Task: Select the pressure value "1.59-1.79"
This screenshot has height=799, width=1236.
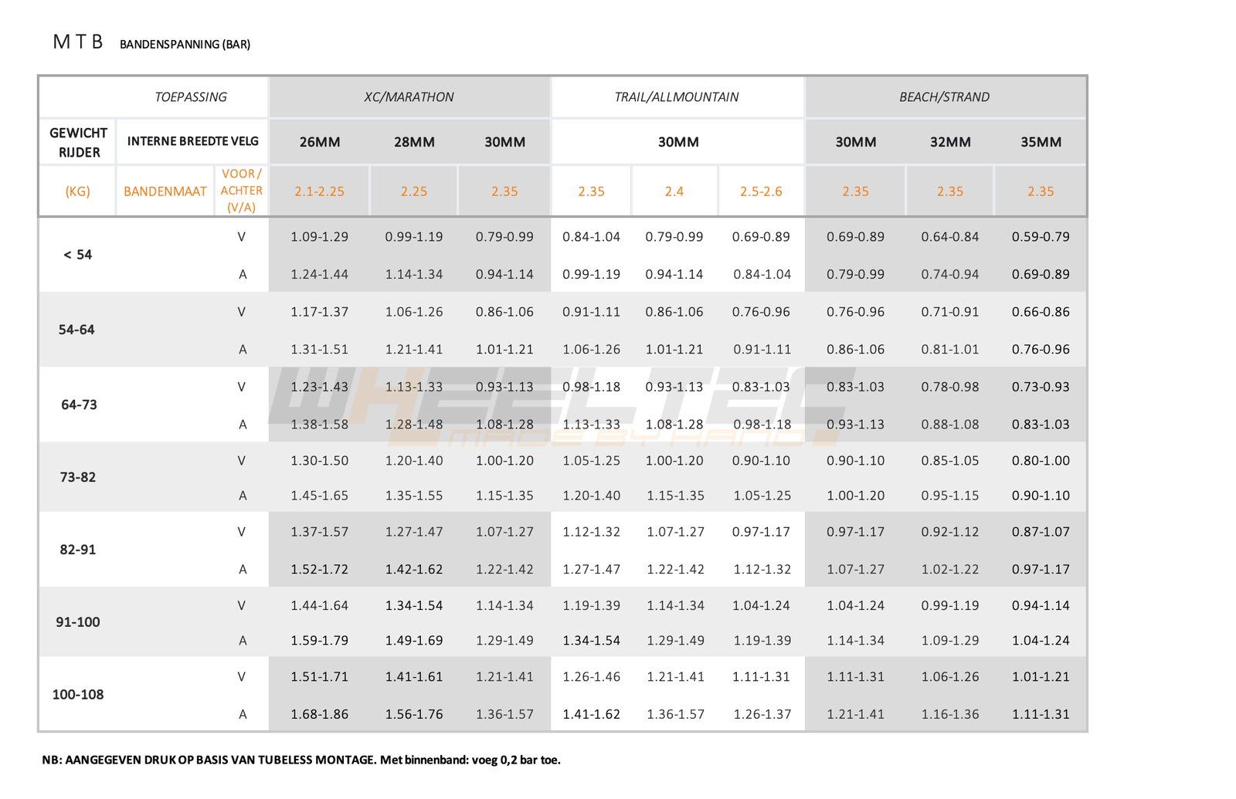Action: pyautogui.click(x=320, y=641)
